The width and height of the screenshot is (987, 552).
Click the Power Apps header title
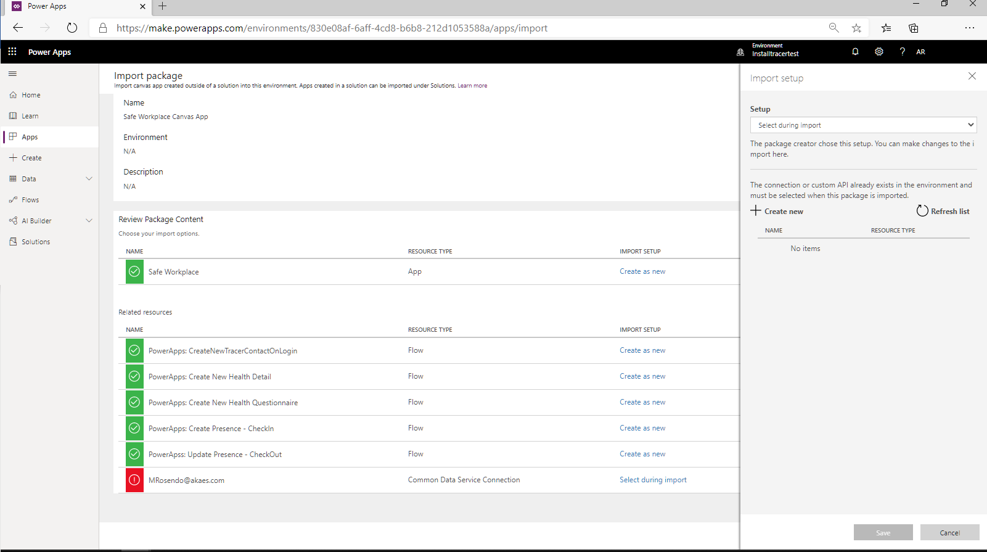(x=49, y=52)
